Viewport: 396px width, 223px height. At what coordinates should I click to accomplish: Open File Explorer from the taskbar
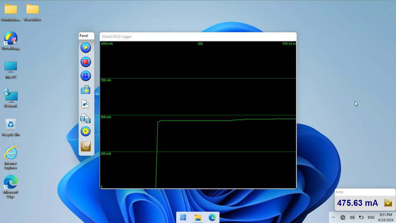[198, 218]
